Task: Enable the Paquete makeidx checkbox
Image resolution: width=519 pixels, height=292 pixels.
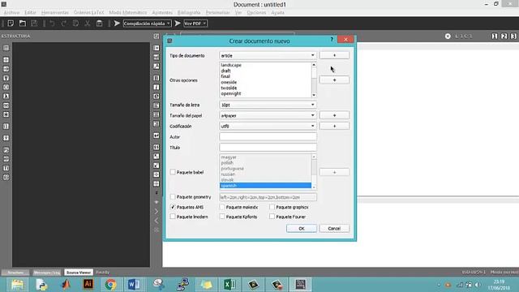Action: 222,207
